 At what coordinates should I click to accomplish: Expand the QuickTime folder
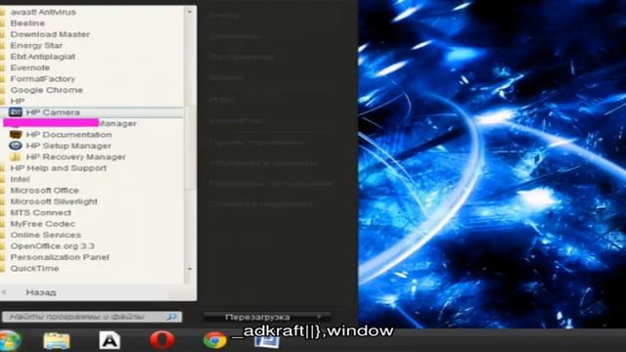(x=35, y=269)
